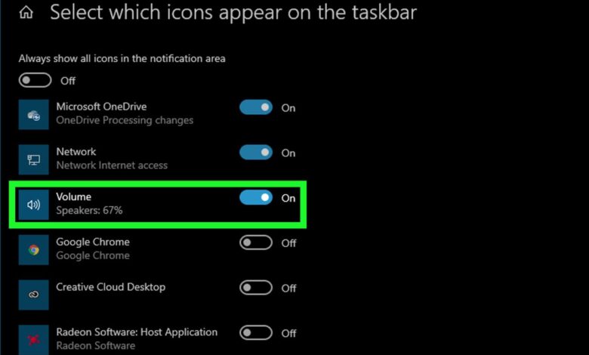Click the Google Chrome icon
Screen dimensions: 589x355
pos(34,249)
